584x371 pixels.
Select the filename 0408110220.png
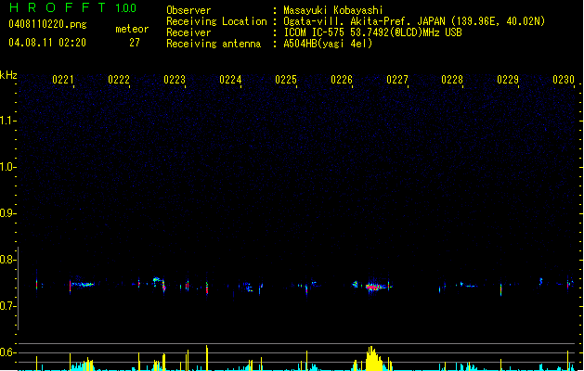(47, 24)
